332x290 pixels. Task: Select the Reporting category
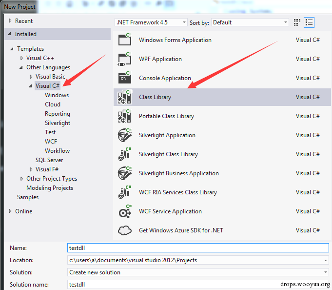[58, 114]
